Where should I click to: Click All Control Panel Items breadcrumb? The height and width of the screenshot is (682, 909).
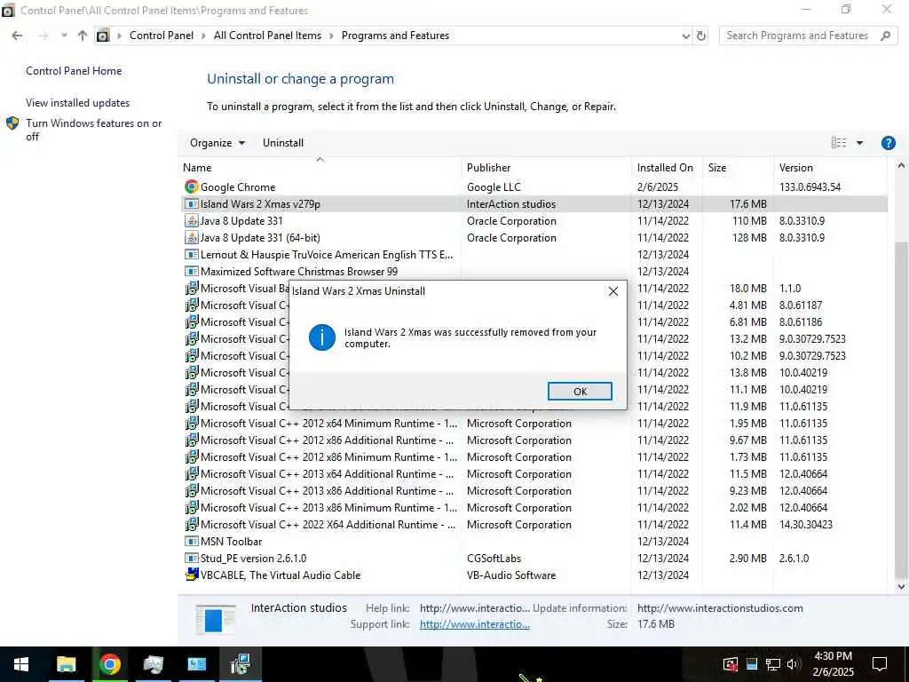[267, 36]
